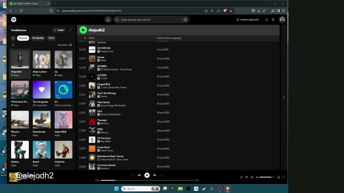Filter library by Por ti
The height and width of the screenshot is (193, 344).
point(51,38)
